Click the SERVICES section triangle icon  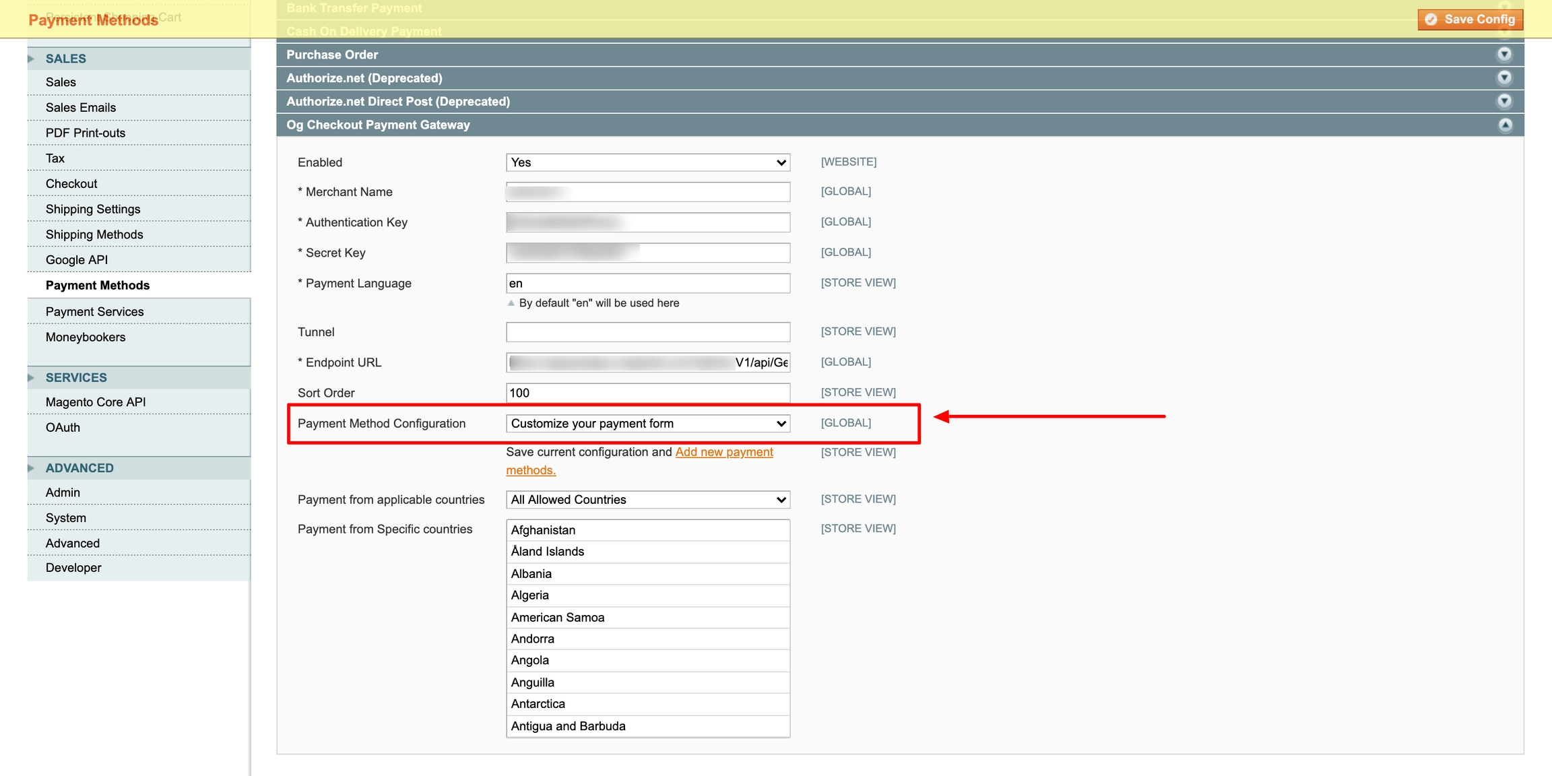click(31, 378)
